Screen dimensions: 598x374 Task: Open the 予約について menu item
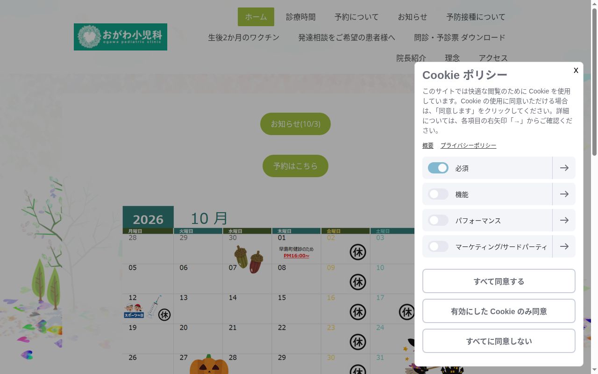pyautogui.click(x=357, y=17)
